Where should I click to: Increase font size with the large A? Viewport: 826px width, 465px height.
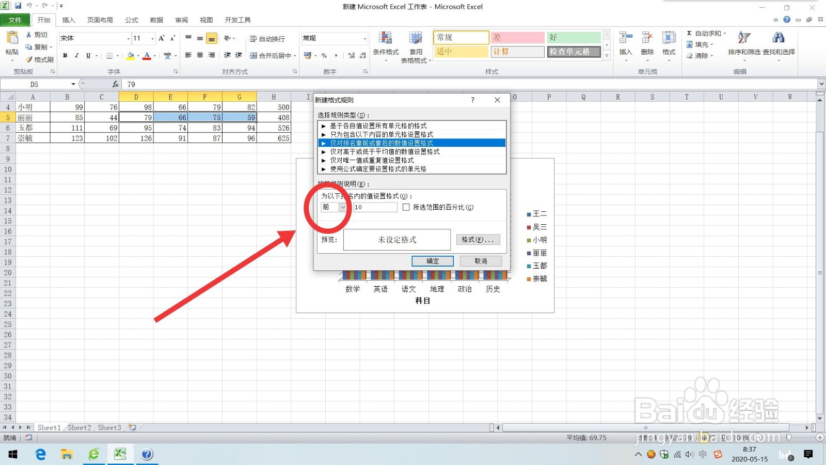pyautogui.click(x=162, y=38)
